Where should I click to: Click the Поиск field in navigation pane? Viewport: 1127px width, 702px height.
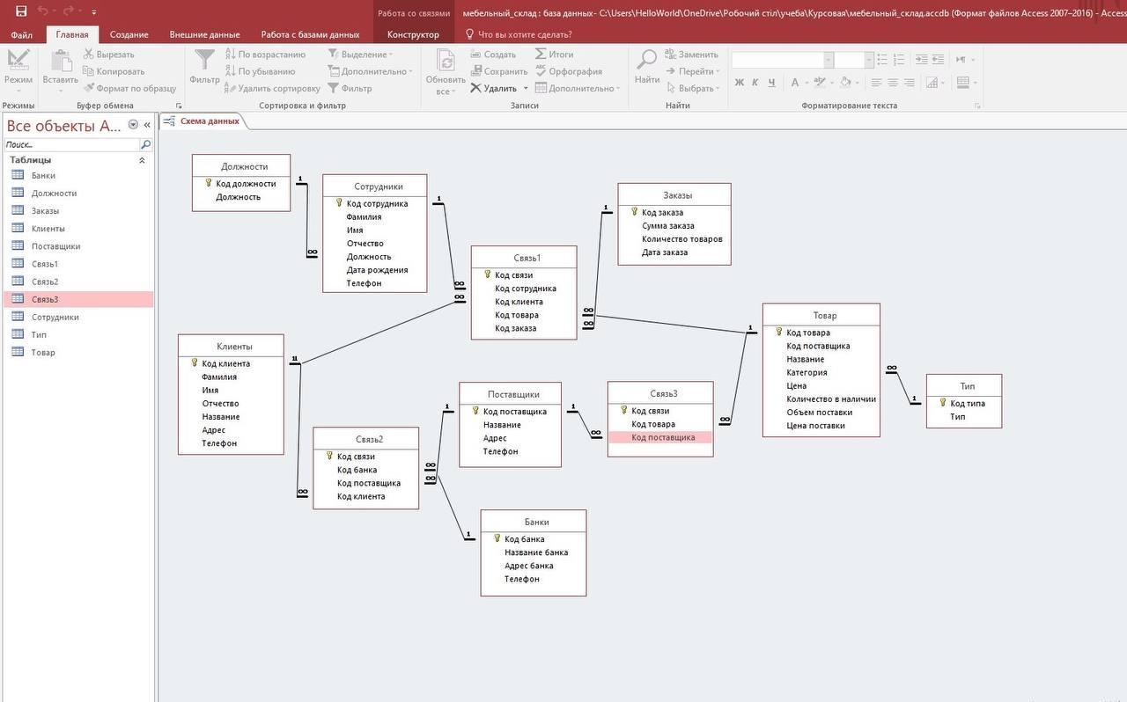(x=72, y=144)
